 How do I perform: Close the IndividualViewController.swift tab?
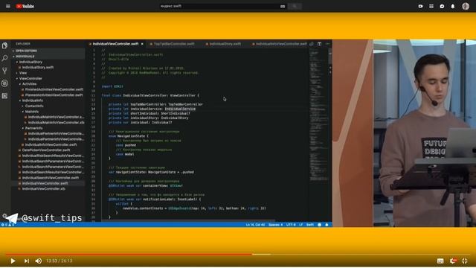click(x=142, y=44)
